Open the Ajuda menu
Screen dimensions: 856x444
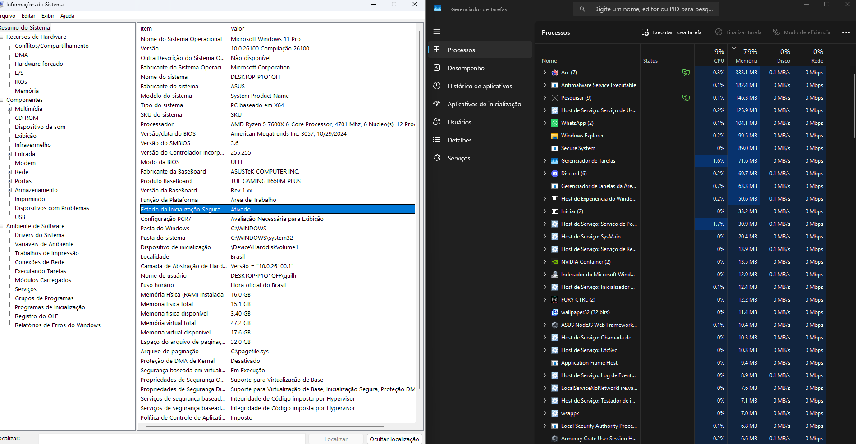[x=68, y=16]
